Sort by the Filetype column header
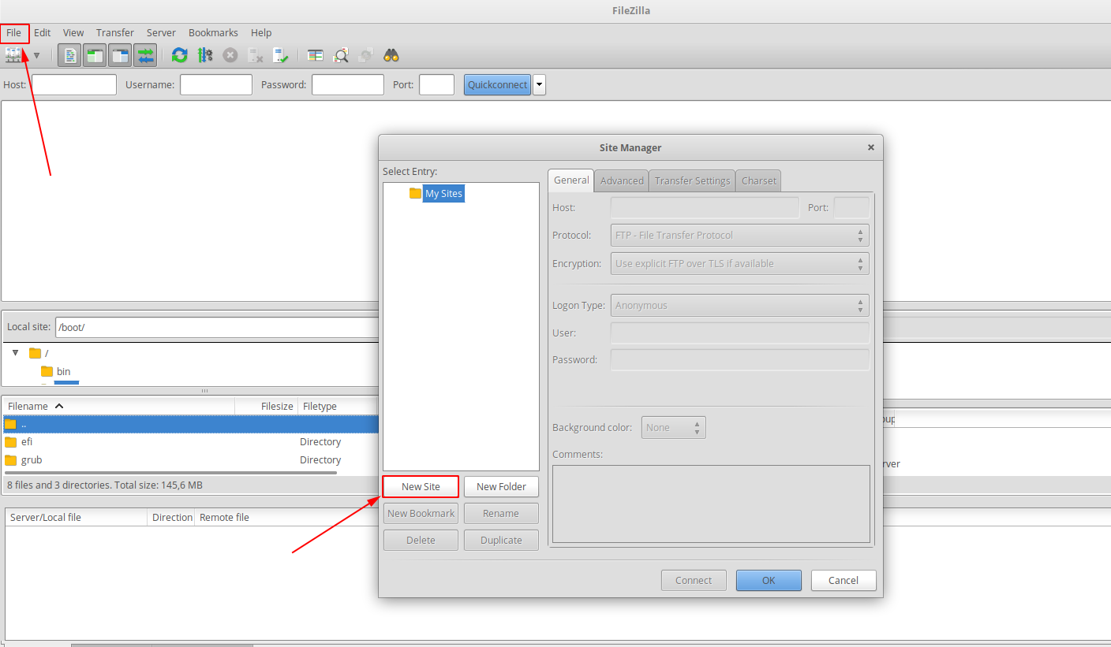The image size is (1111, 647). 338,406
